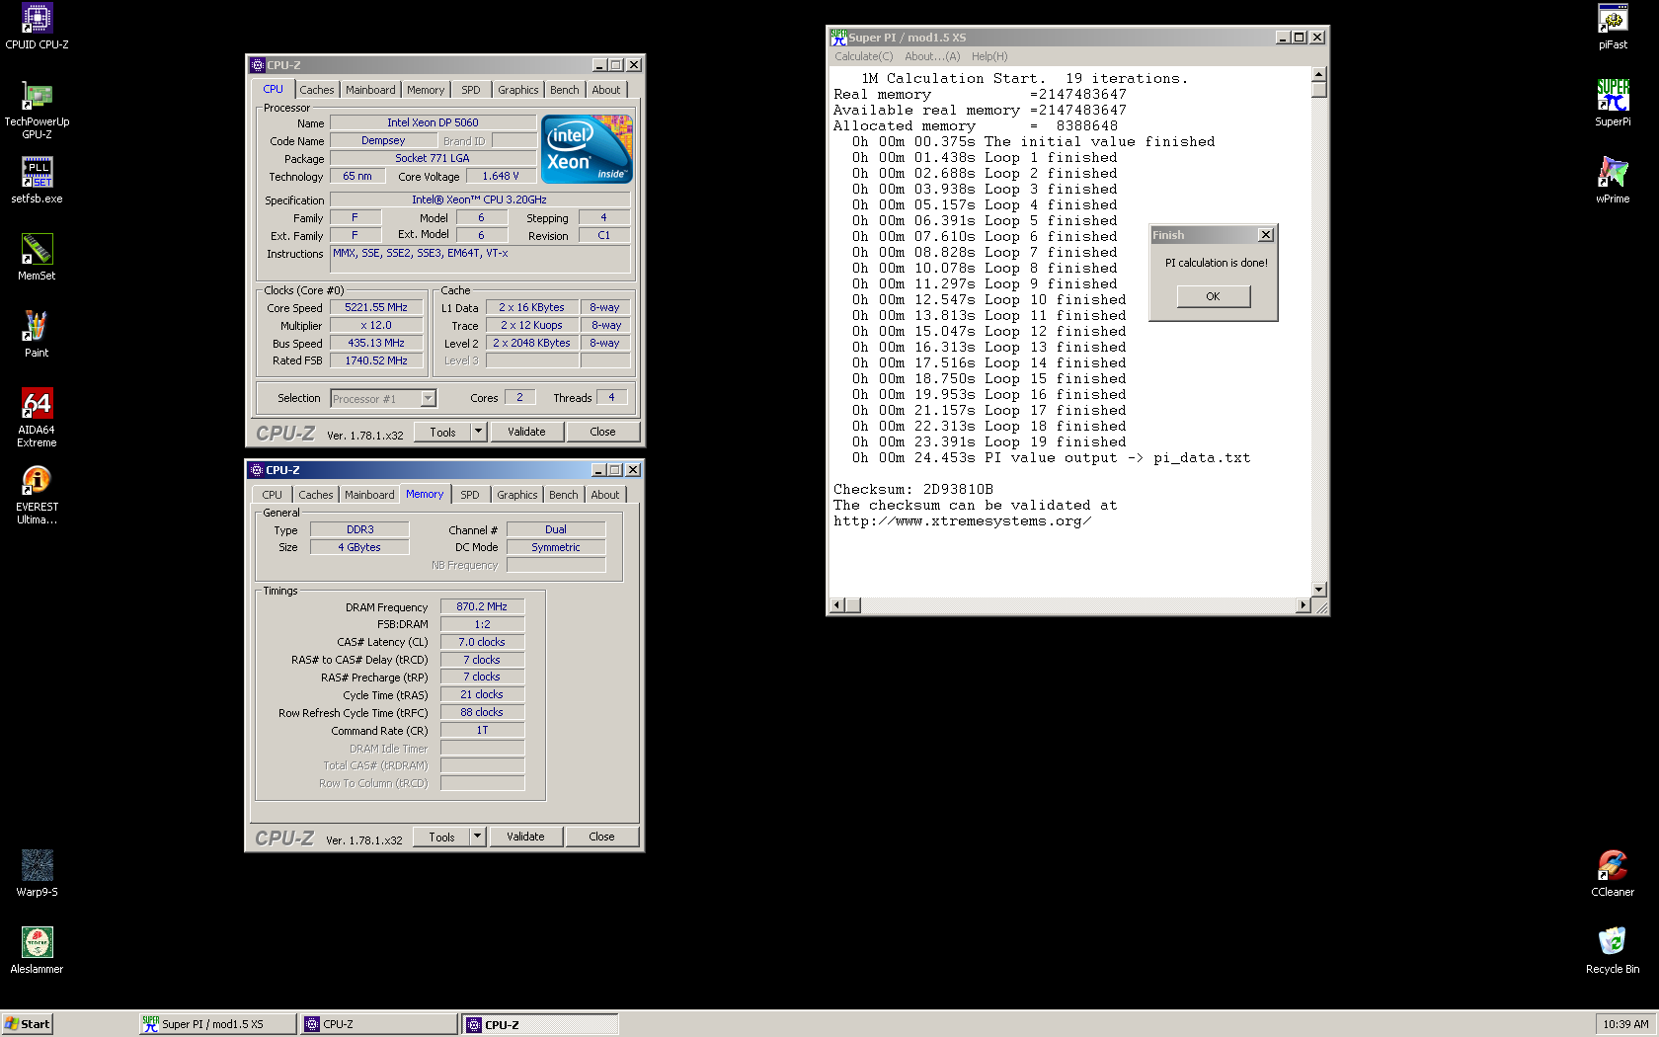Switch to About tab in upper CPU-Z
Image resolution: width=1659 pixels, height=1037 pixels.
(x=606, y=90)
